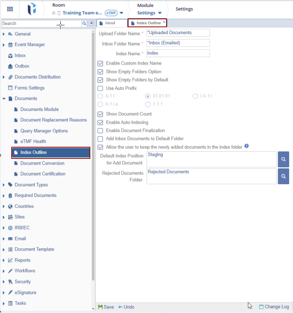
Task: Save the index outline settings
Action: point(106,307)
